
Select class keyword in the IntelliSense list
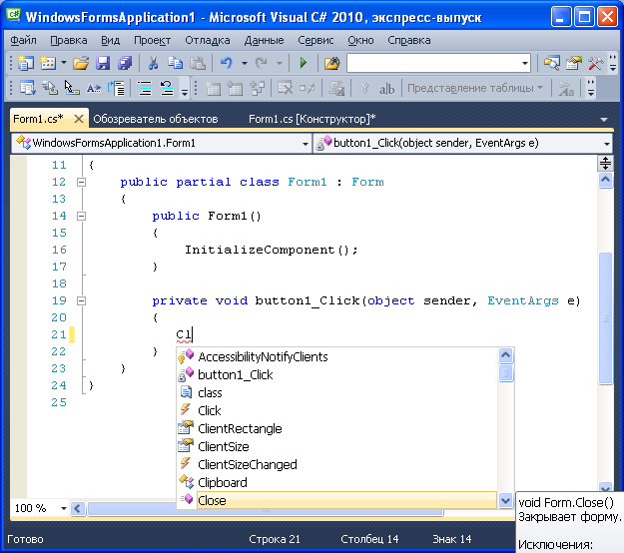(336, 392)
